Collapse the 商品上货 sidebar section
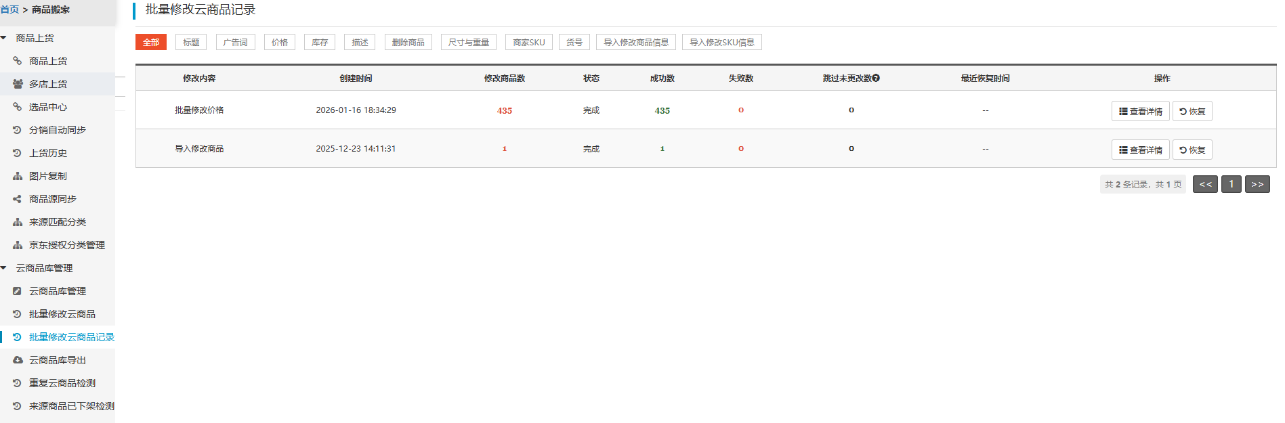This screenshot has height=423, width=1285. pos(4,38)
